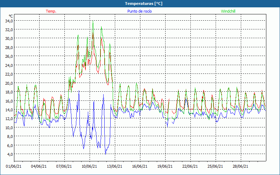
Task: Click the 6,0 y-axis value
Action: point(10,145)
